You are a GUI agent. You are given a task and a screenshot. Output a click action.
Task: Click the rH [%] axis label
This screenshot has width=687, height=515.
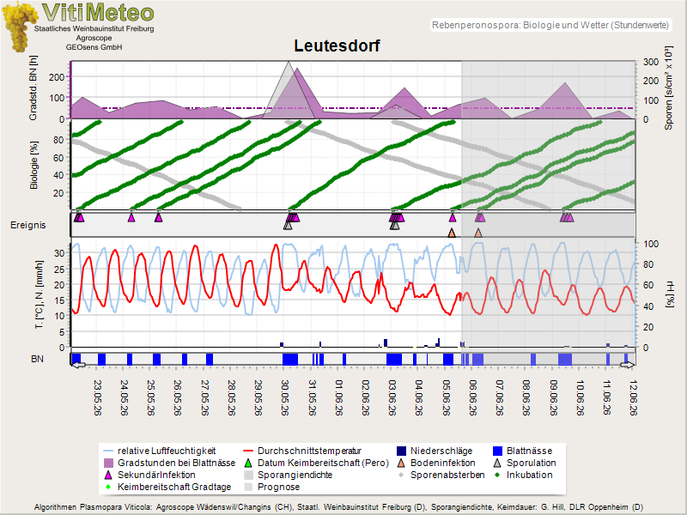670,295
